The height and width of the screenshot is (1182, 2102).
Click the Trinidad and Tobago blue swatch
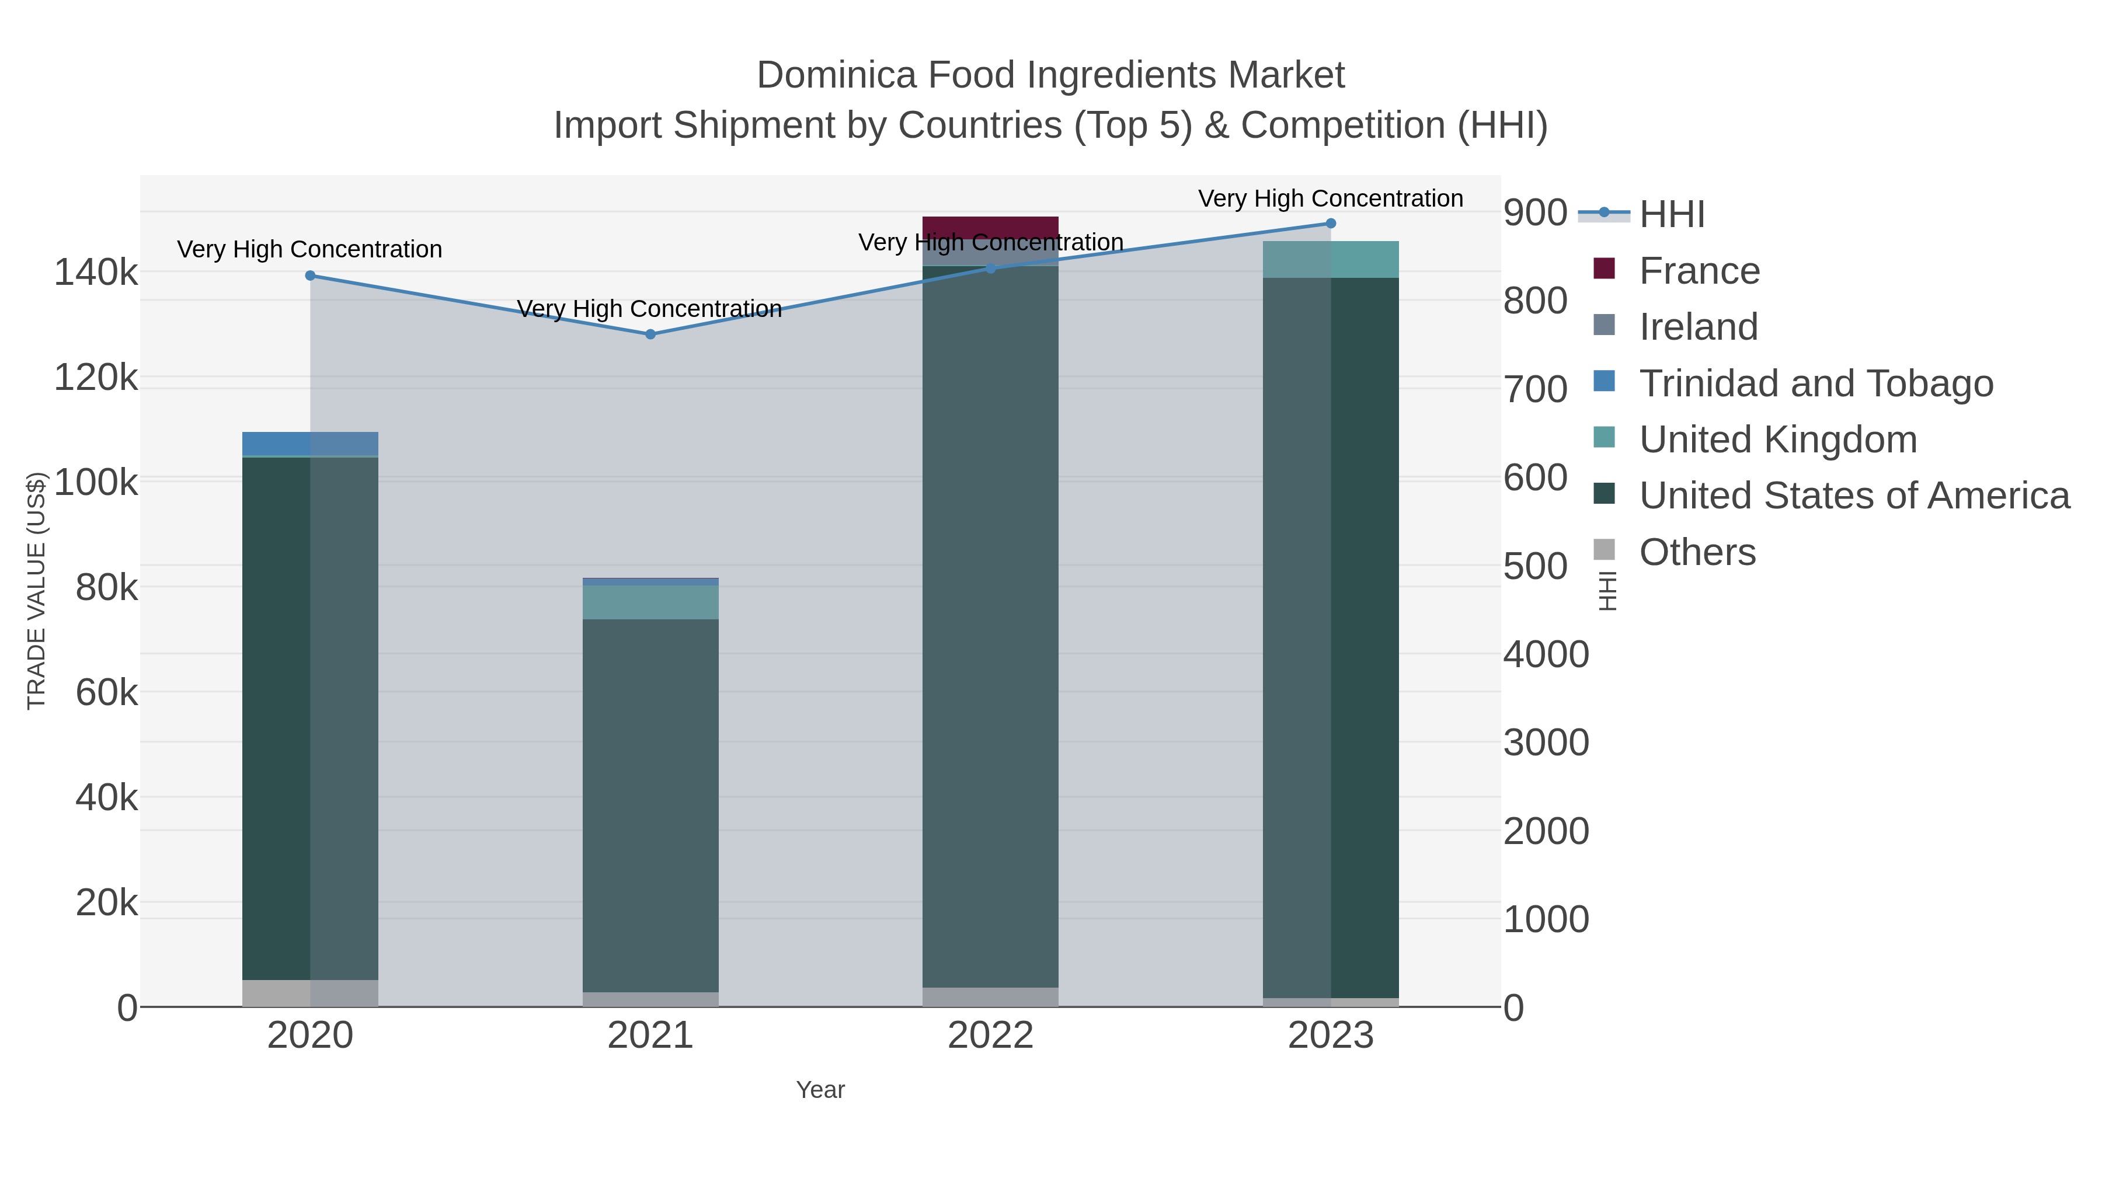tap(1605, 381)
